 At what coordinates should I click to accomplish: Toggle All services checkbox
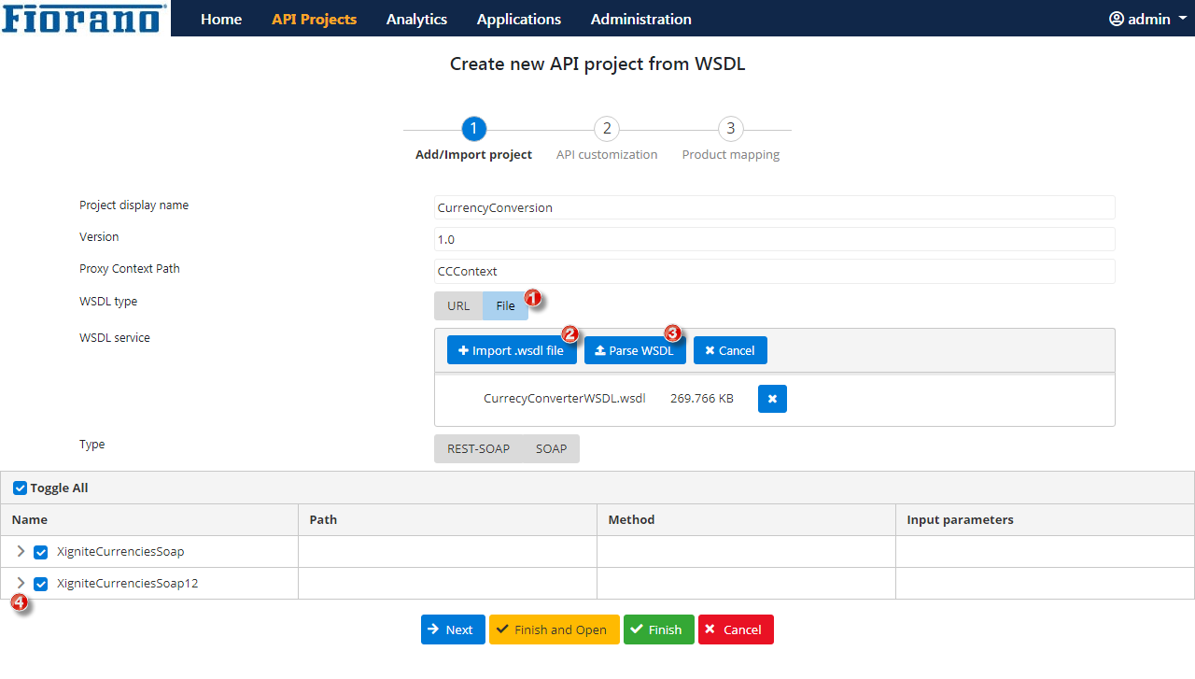20,488
